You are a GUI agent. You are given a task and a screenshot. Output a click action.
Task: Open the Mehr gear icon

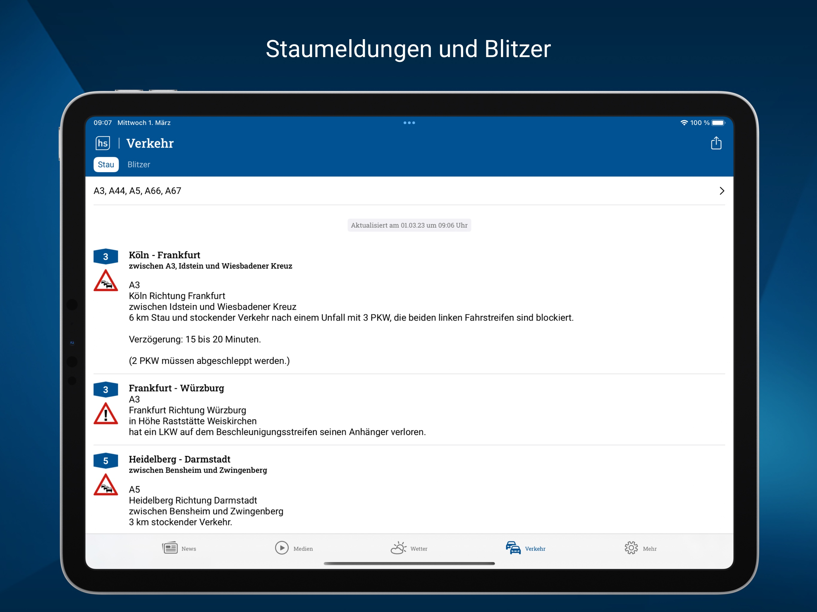(x=631, y=548)
